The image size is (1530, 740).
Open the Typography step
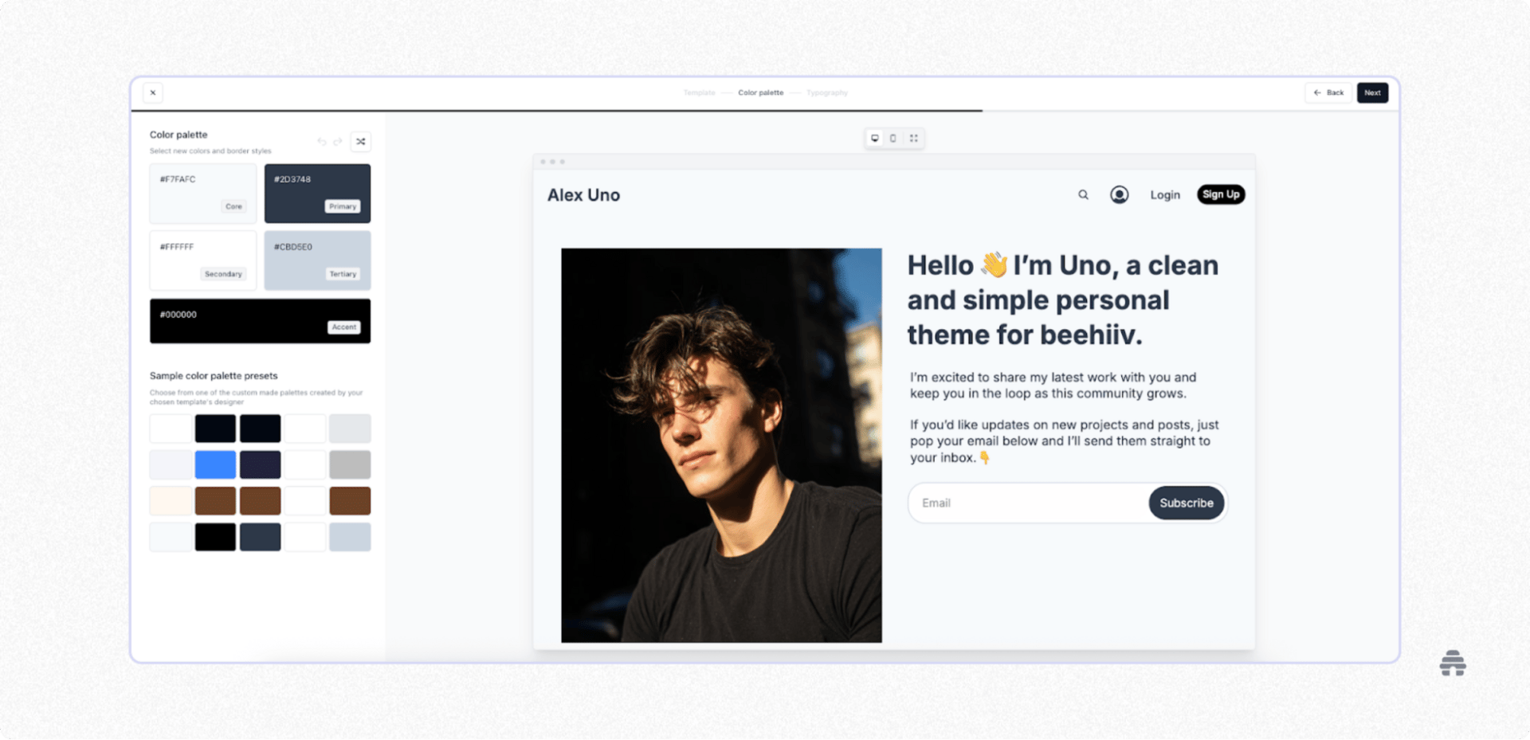point(826,92)
